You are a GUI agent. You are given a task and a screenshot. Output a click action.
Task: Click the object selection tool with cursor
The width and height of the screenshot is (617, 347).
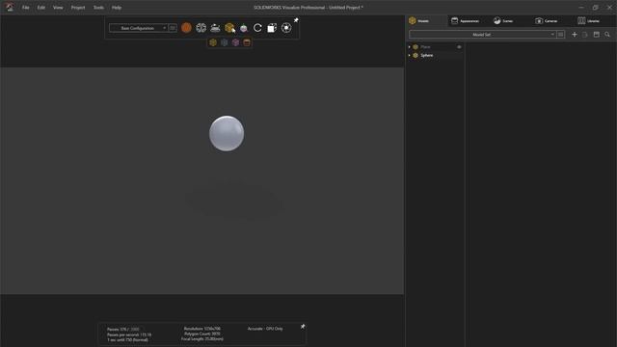229,28
